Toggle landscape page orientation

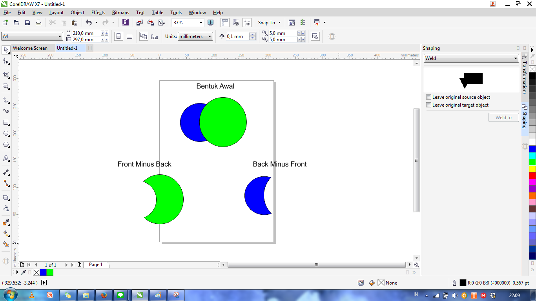pos(129,36)
